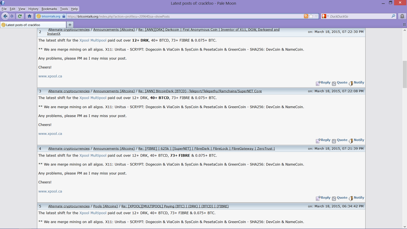Viewport: 407px width, 229px height.
Task: Click Xpool Multipool link in post 2
Action: [93, 40]
